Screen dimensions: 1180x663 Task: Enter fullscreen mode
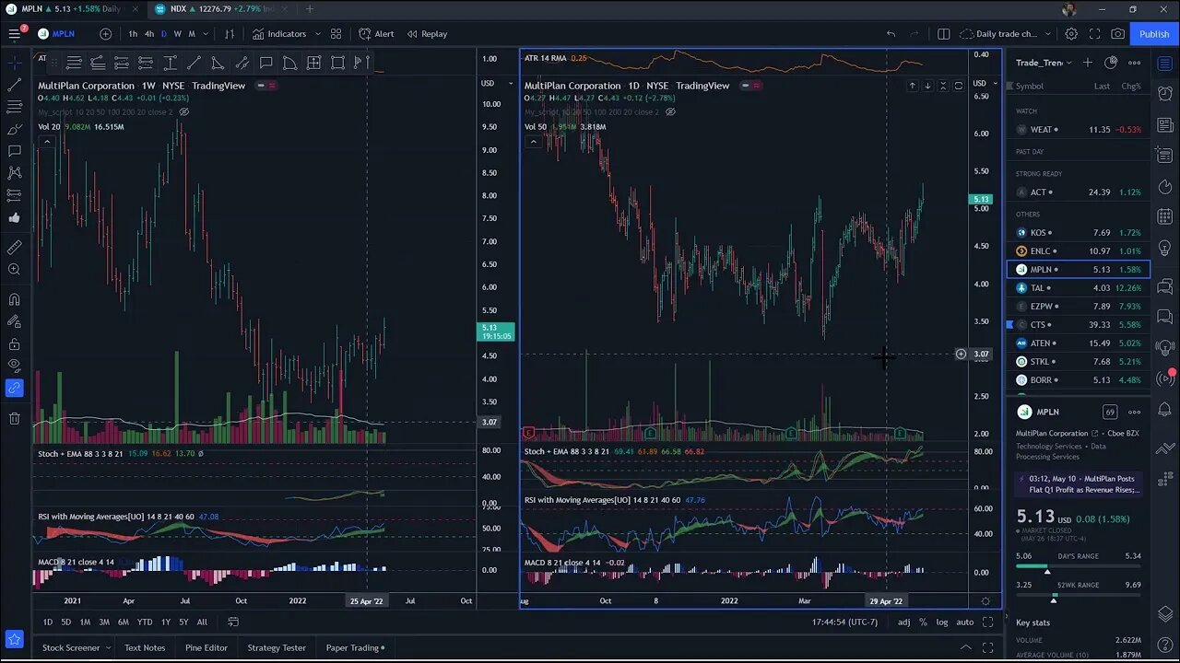pyautogui.click(x=1094, y=34)
